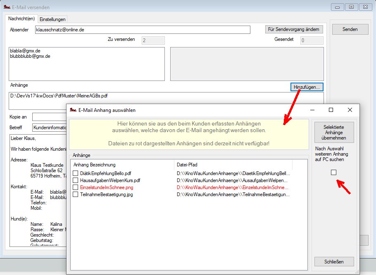Click the Schließen button
Viewport: 376px width, 275px height.
click(334, 261)
